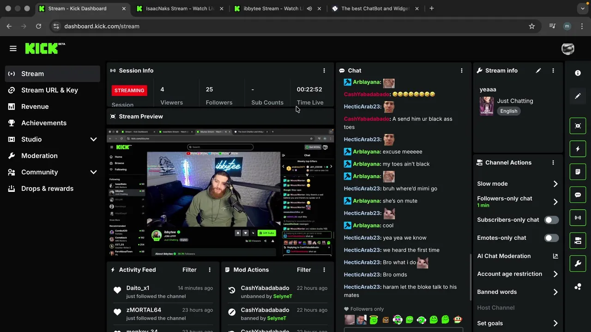Screen dimensions: 591x332
Task: Open the profile avatar menu
Action: coord(568,48)
